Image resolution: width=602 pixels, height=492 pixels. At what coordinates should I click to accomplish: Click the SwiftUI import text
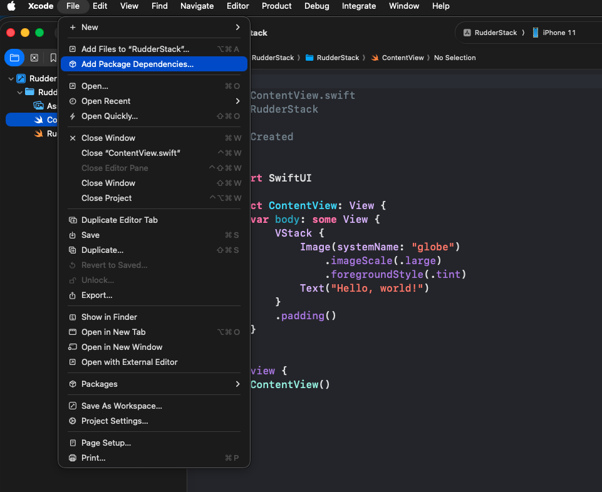pos(290,178)
